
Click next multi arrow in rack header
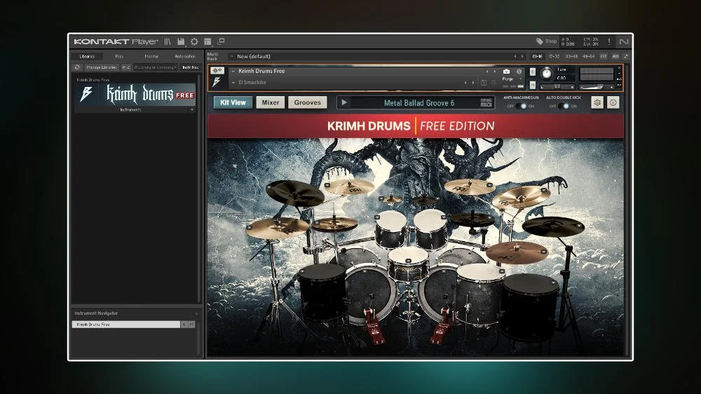522,56
